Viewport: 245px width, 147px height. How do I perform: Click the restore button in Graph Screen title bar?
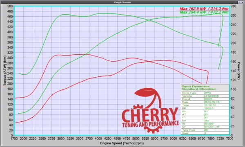coord(240,2)
